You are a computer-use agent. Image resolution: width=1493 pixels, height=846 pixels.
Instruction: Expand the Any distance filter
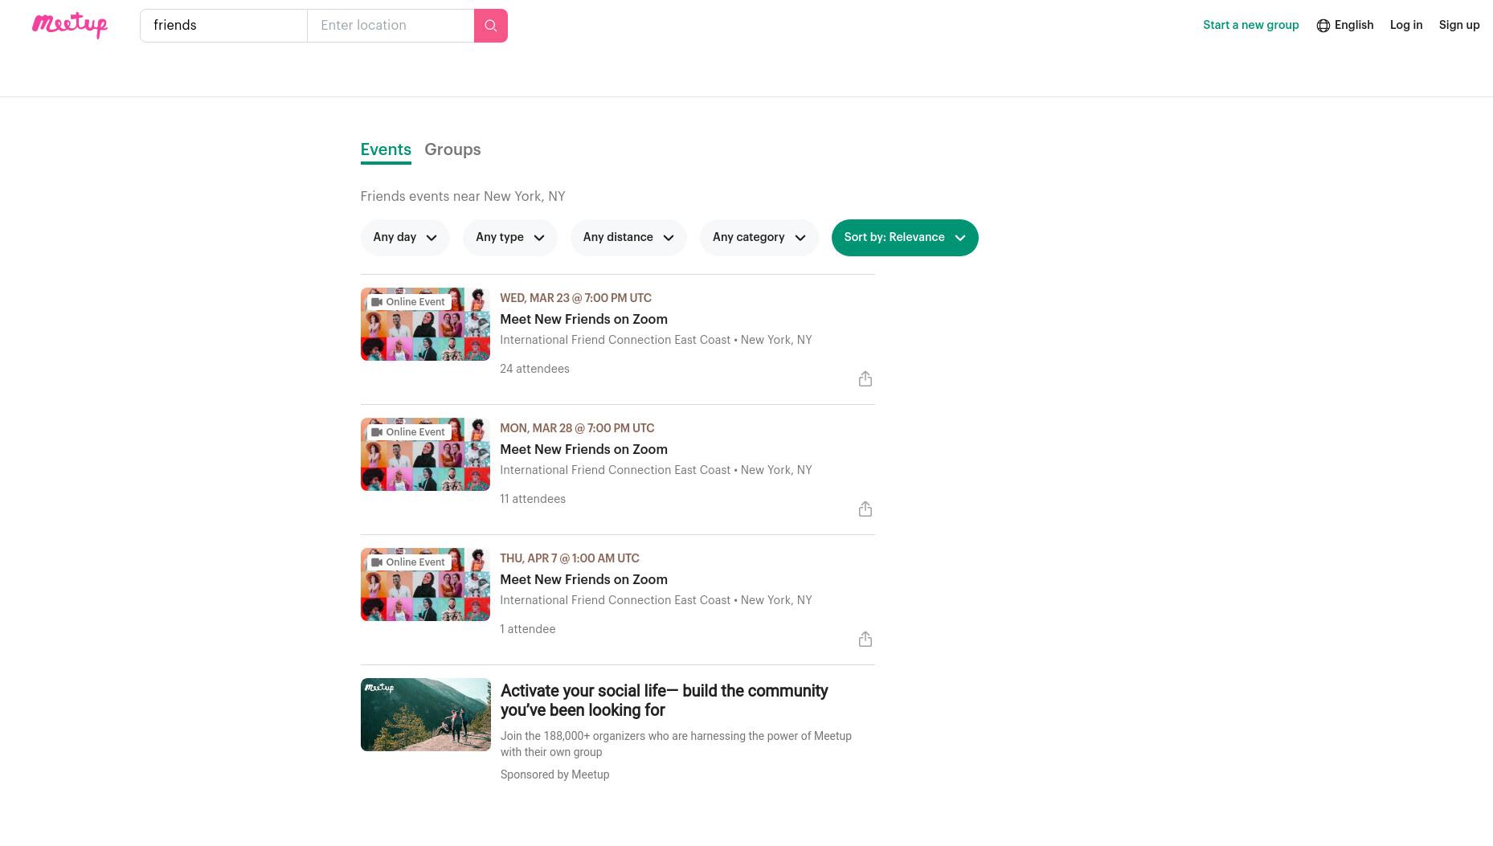point(628,238)
